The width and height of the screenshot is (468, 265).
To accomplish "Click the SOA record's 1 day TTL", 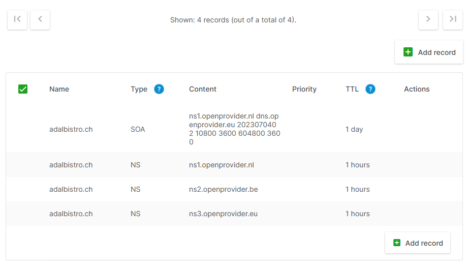I will coord(354,129).
